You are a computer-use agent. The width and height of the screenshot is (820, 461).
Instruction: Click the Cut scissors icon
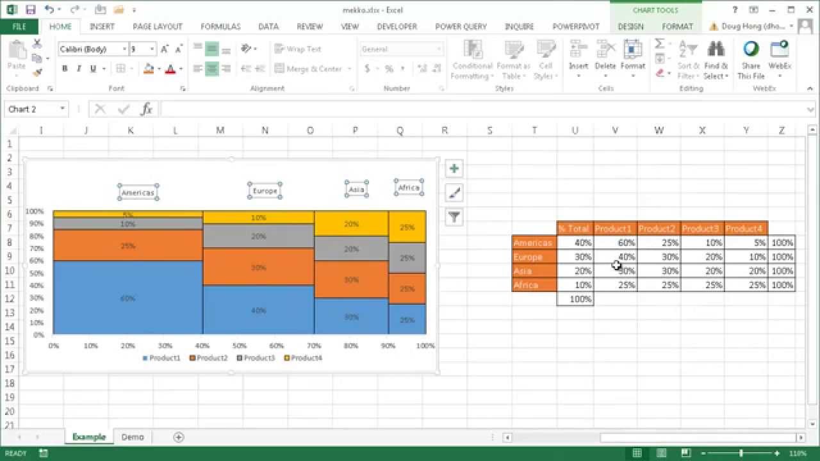click(37, 44)
